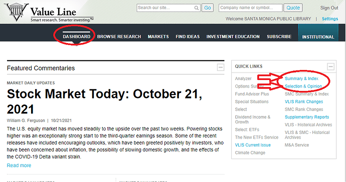The width and height of the screenshot is (346, 182).
Task: Click the Featured Commentaries heading
Action: (41, 68)
